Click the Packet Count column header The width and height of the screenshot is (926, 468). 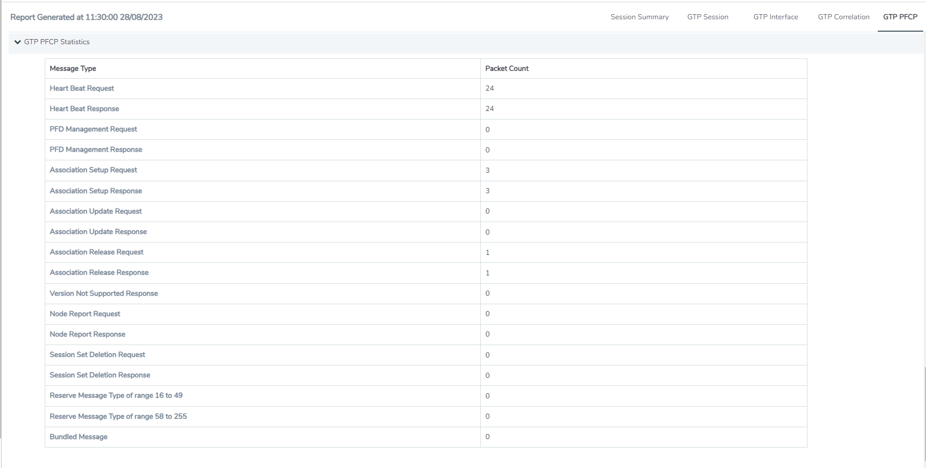pyautogui.click(x=506, y=69)
